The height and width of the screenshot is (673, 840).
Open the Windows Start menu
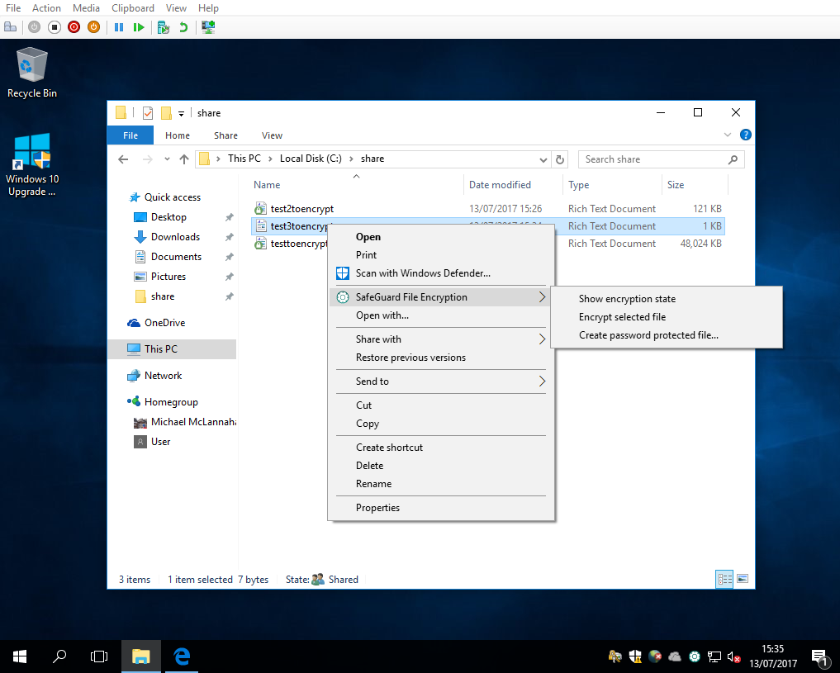pos(20,656)
